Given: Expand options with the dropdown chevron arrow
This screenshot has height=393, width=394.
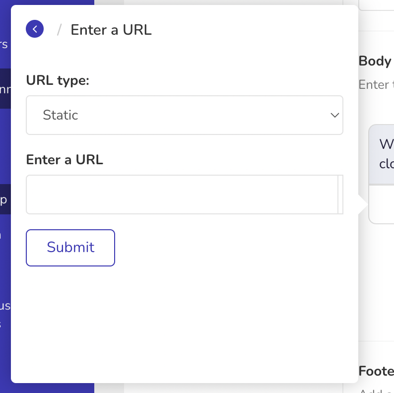Looking at the screenshot, I should pos(334,115).
